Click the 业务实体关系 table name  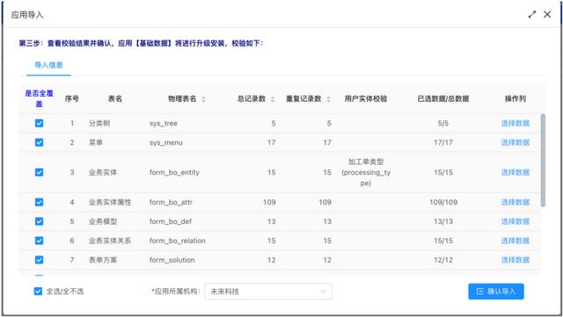[110, 241]
